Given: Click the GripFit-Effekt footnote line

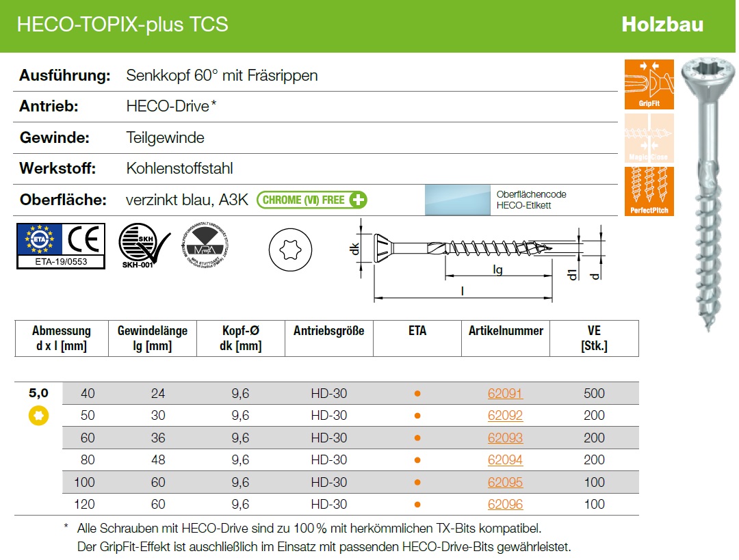Looking at the screenshot, I should pyautogui.click(x=324, y=547).
